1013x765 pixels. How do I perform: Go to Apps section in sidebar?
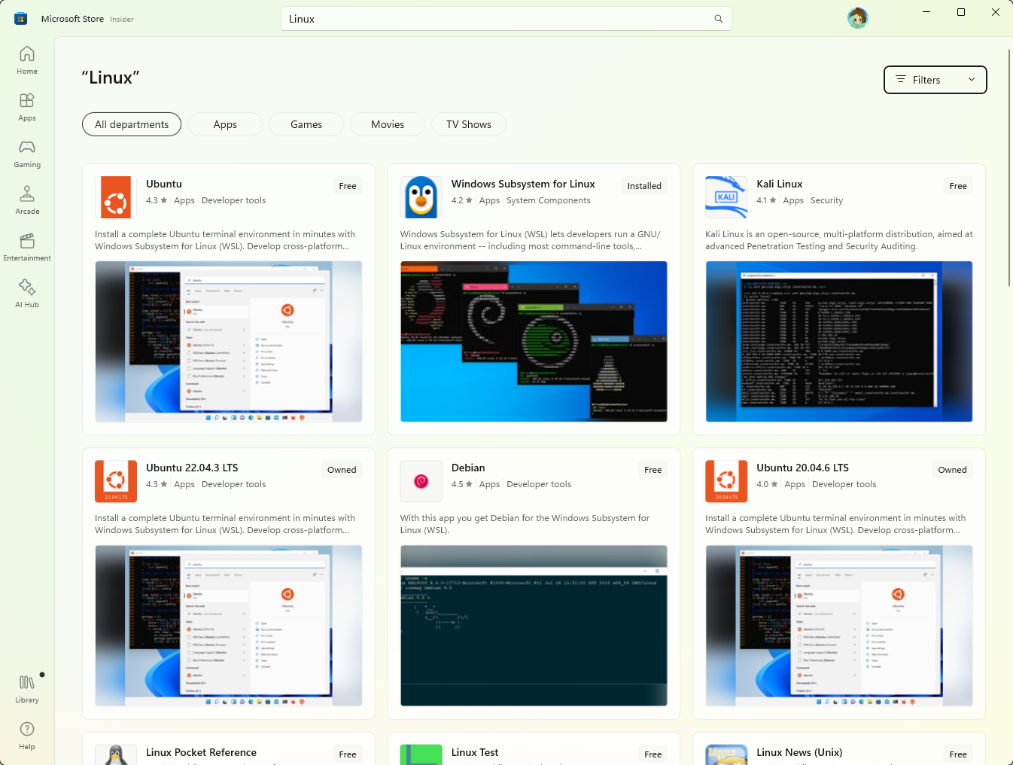(x=27, y=107)
